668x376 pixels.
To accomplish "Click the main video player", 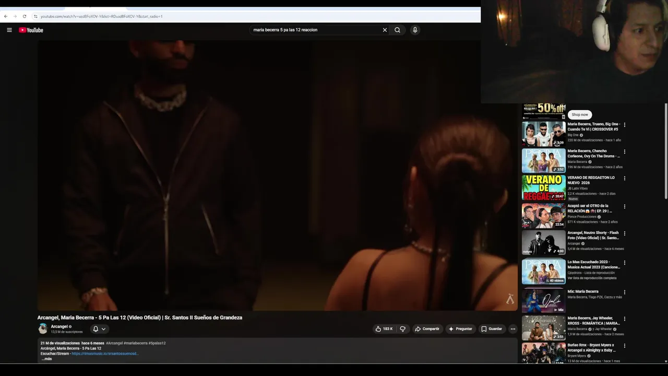I will (277, 175).
